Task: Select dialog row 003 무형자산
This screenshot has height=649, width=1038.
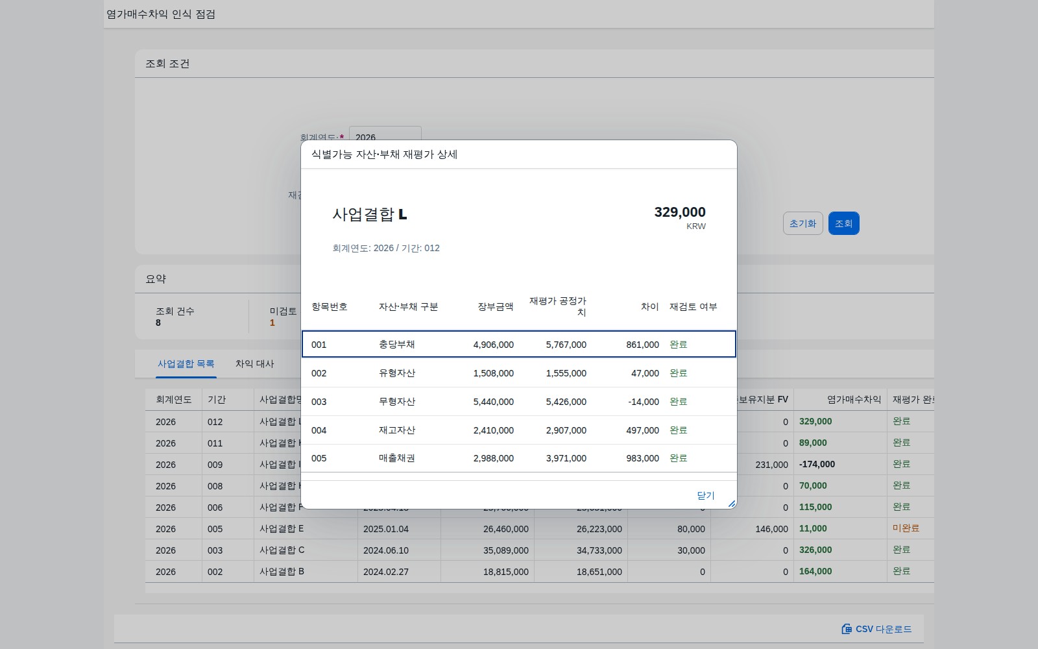Action: 519,402
